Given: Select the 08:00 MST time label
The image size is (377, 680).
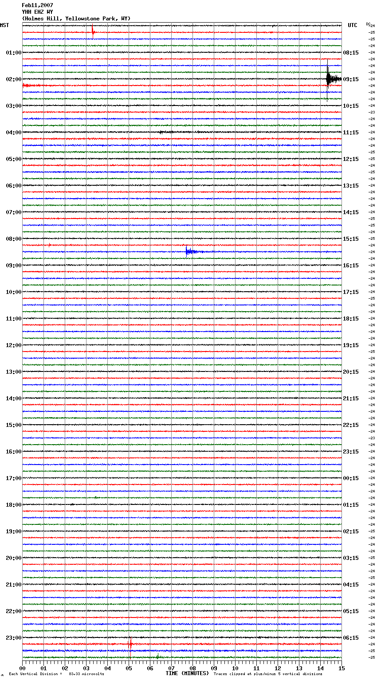Looking at the screenshot, I should pyautogui.click(x=13, y=239).
